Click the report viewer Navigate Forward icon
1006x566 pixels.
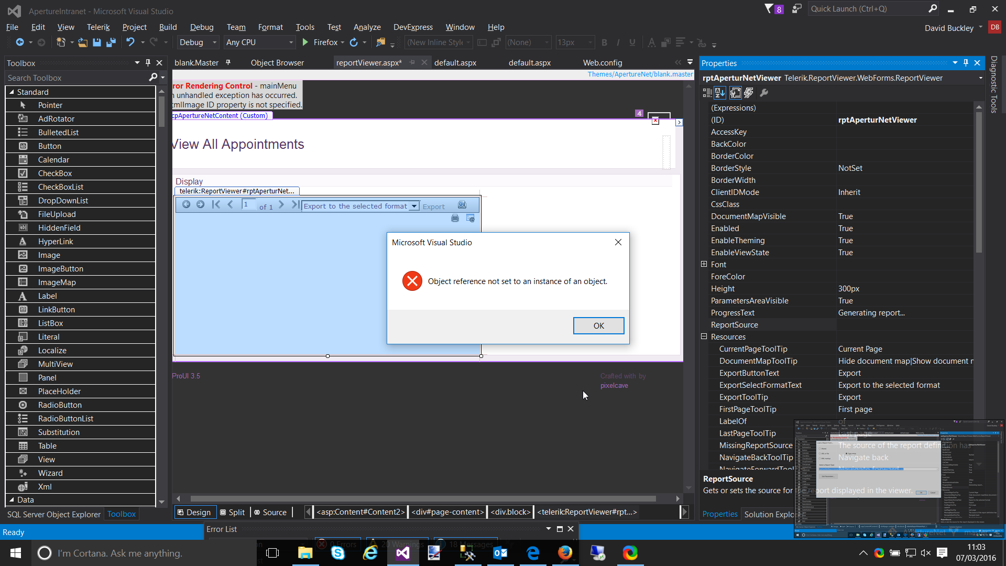click(x=200, y=204)
